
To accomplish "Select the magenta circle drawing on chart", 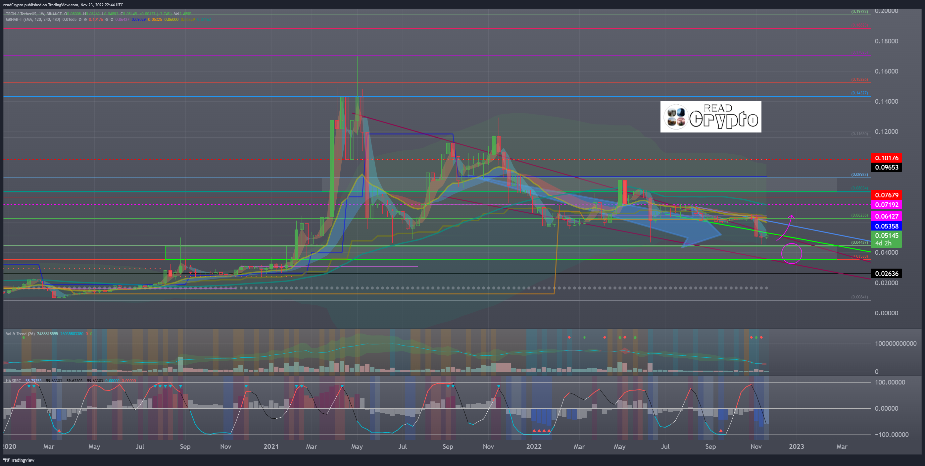I will coord(792,254).
